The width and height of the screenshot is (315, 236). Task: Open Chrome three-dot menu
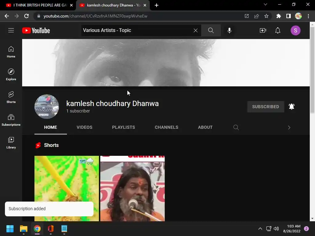(308, 16)
